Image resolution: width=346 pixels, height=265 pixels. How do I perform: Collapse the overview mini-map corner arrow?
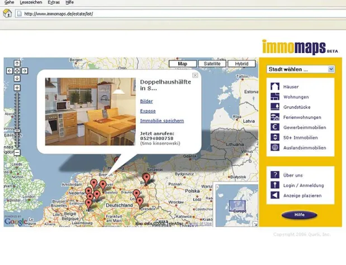(x=255, y=224)
